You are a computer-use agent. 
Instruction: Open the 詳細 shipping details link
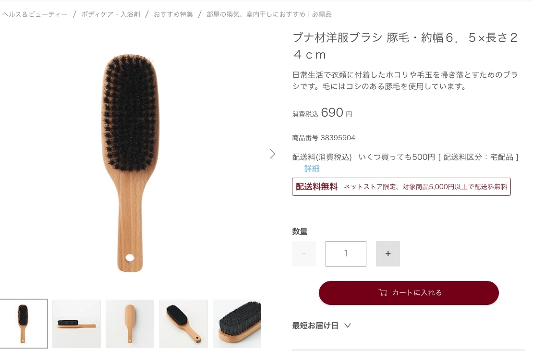pos(312,169)
